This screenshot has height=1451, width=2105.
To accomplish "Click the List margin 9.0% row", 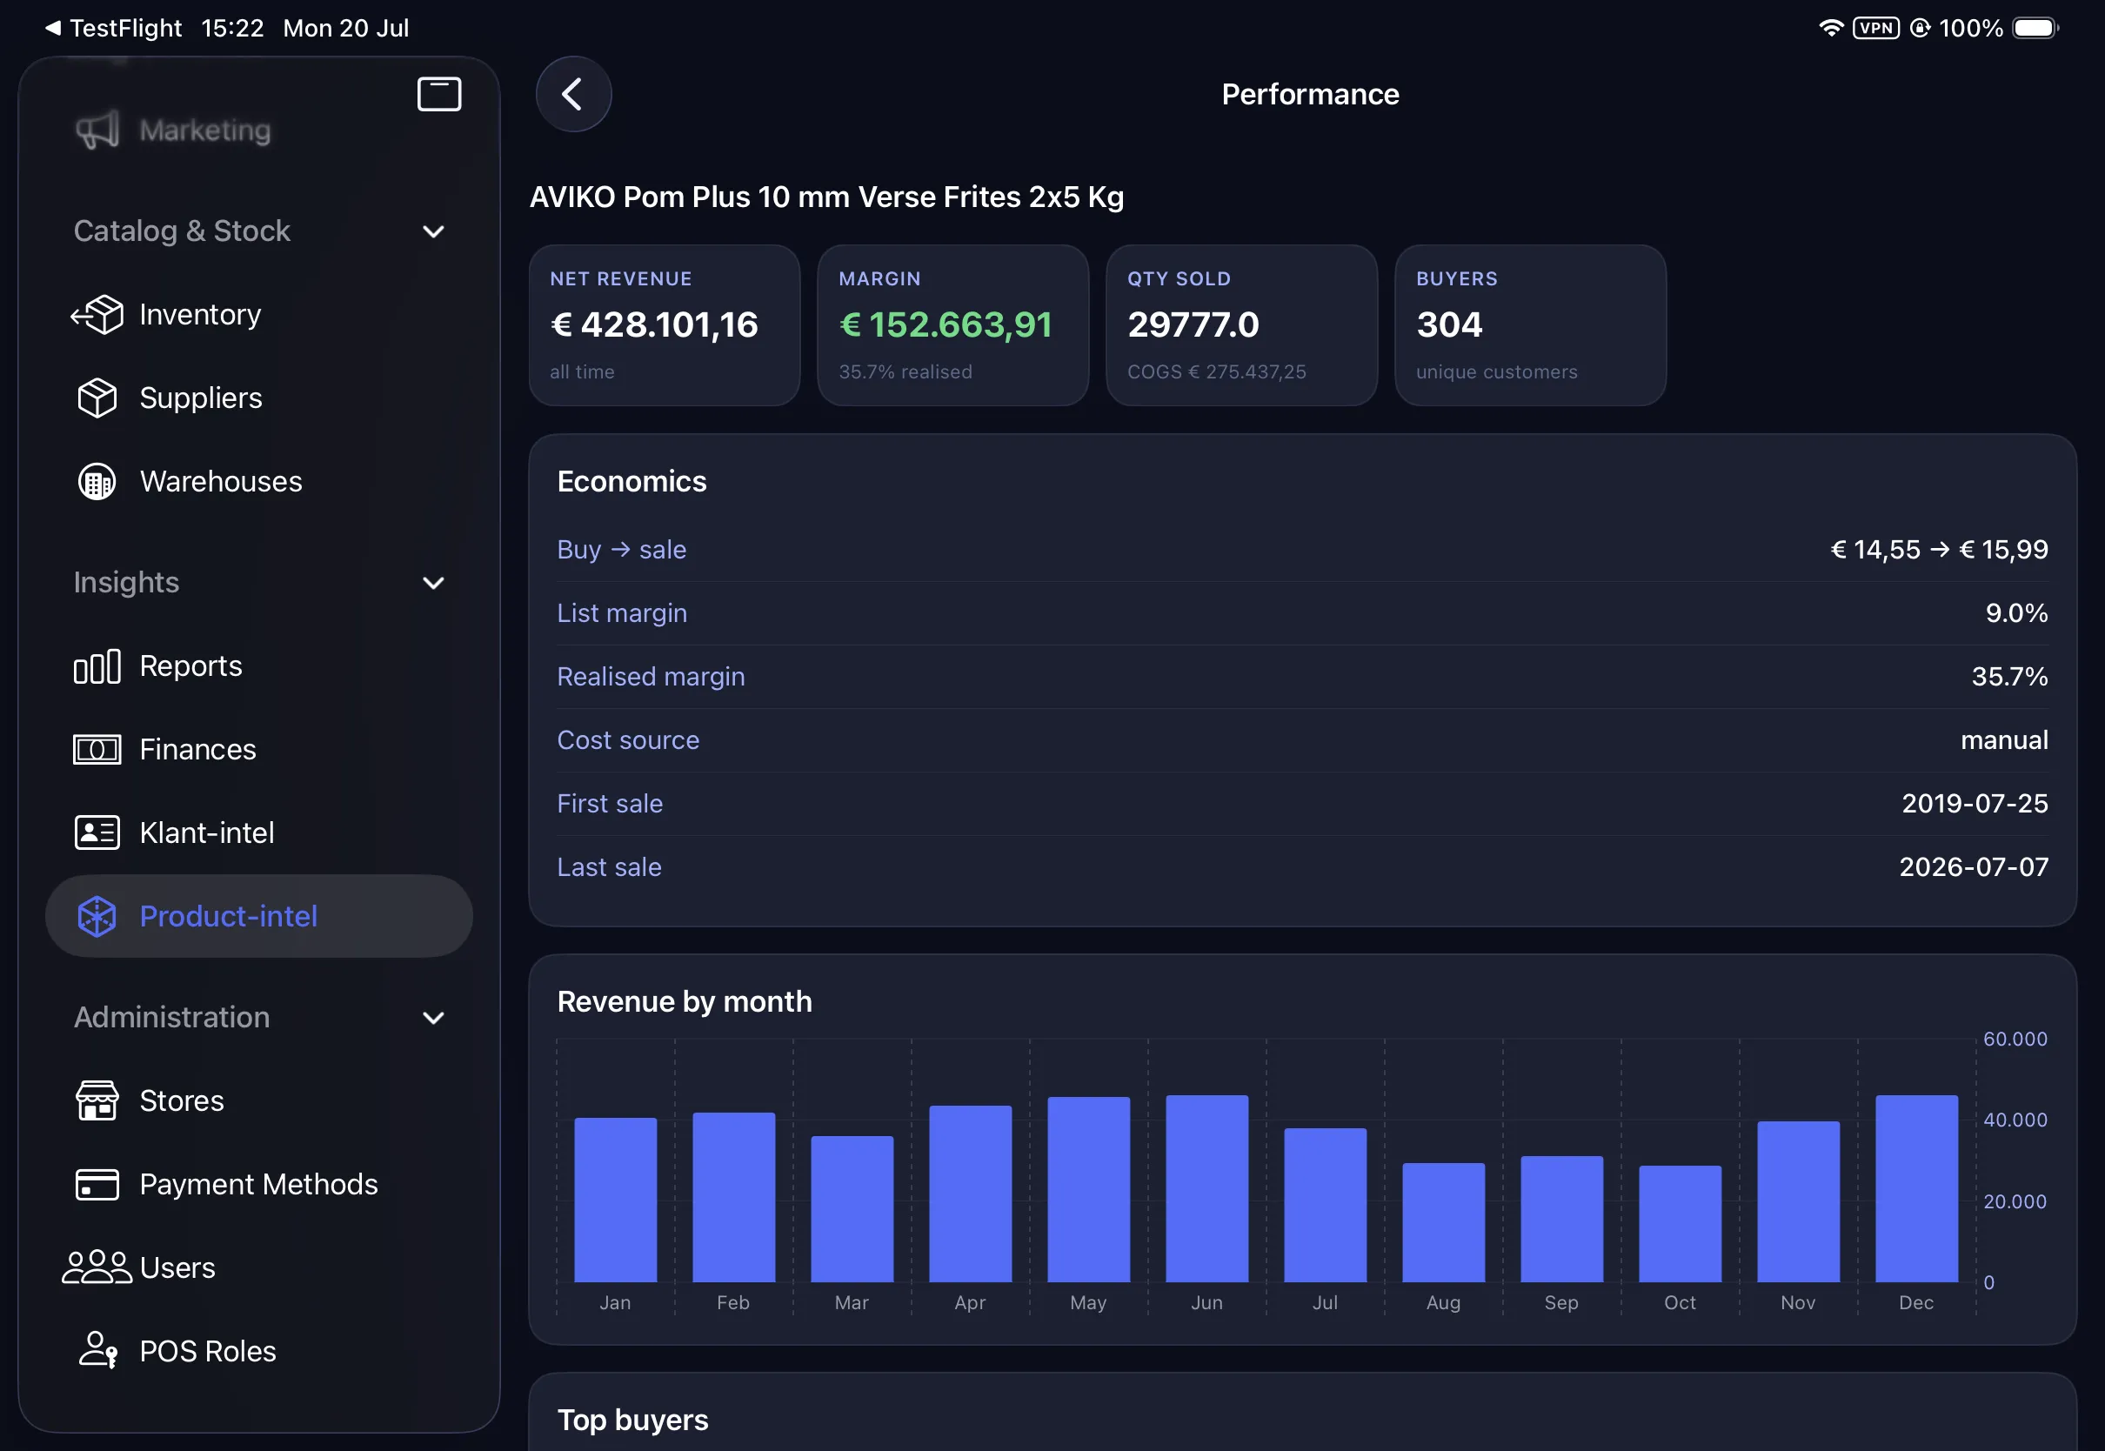I will pyautogui.click(x=1302, y=613).
